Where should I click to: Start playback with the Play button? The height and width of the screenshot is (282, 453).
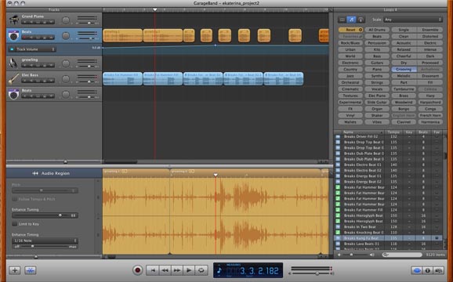pos(189,270)
